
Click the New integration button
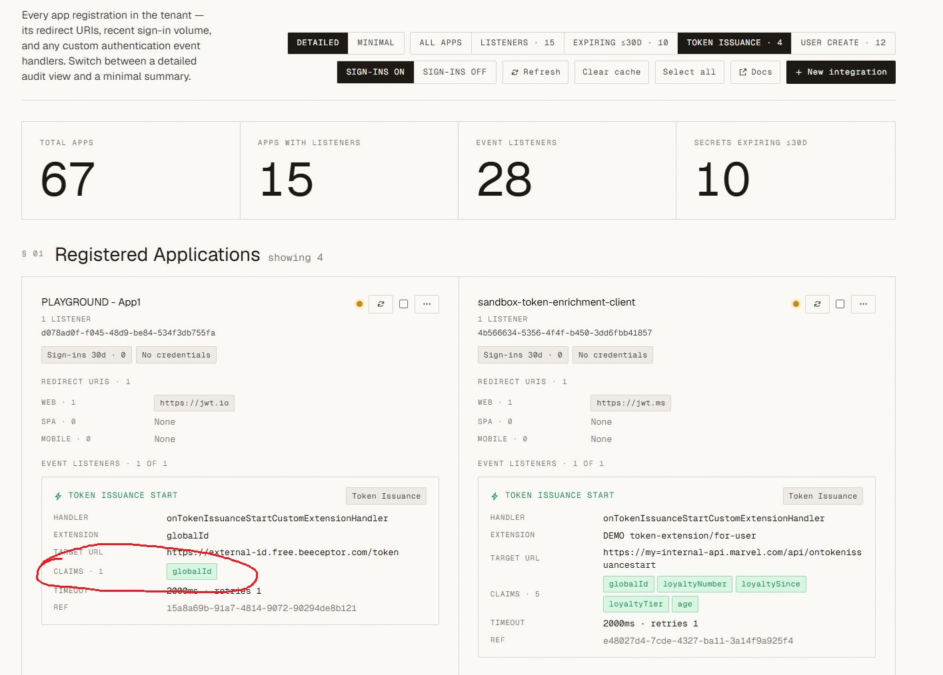pyautogui.click(x=841, y=72)
